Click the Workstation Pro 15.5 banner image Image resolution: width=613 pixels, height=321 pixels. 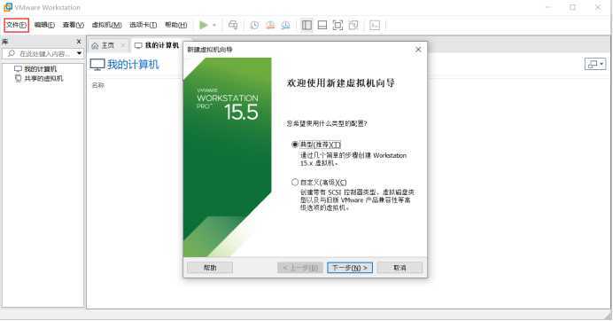coord(227,157)
